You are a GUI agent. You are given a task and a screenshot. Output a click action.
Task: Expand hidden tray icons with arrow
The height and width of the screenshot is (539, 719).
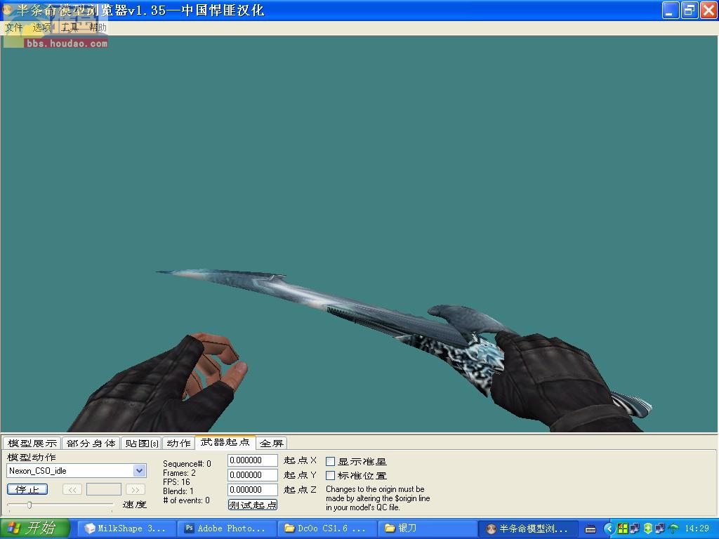coord(609,528)
